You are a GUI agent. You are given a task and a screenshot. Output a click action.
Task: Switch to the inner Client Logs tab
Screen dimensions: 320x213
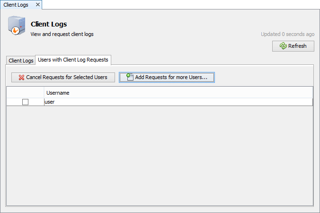21,61
